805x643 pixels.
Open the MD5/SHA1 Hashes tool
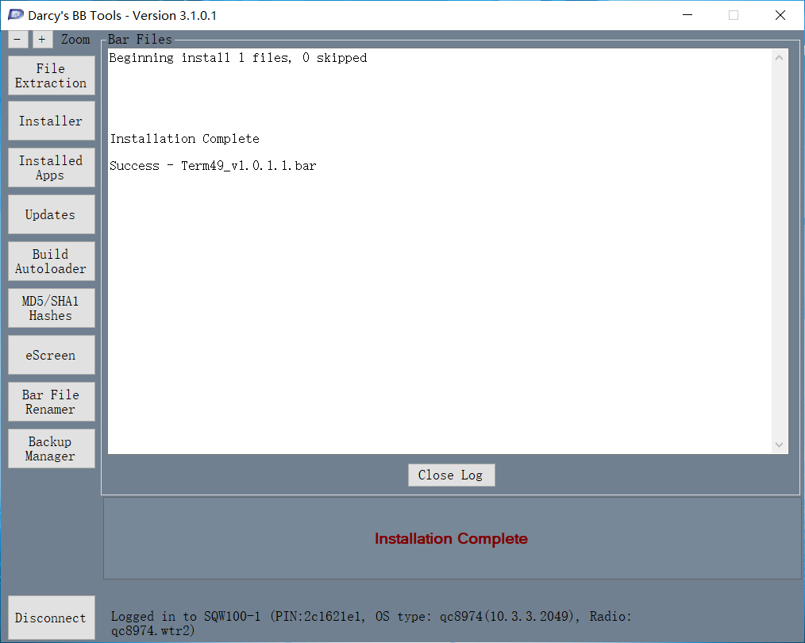(x=51, y=308)
